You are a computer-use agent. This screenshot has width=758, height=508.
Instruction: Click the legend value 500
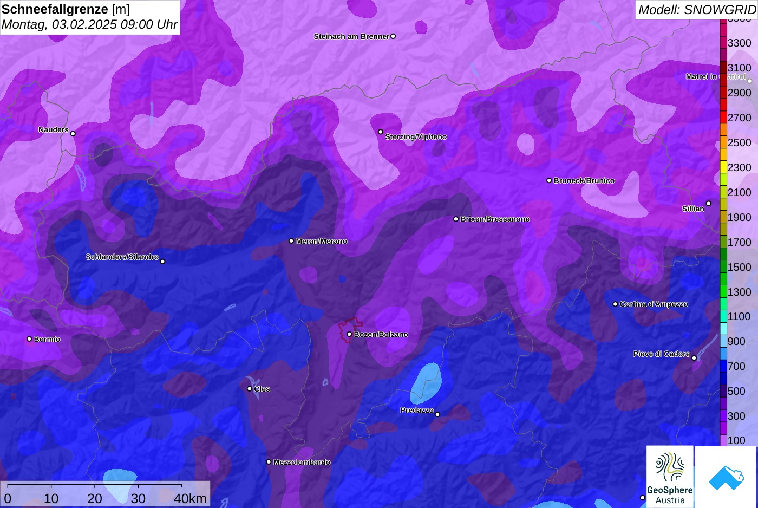tap(736, 391)
